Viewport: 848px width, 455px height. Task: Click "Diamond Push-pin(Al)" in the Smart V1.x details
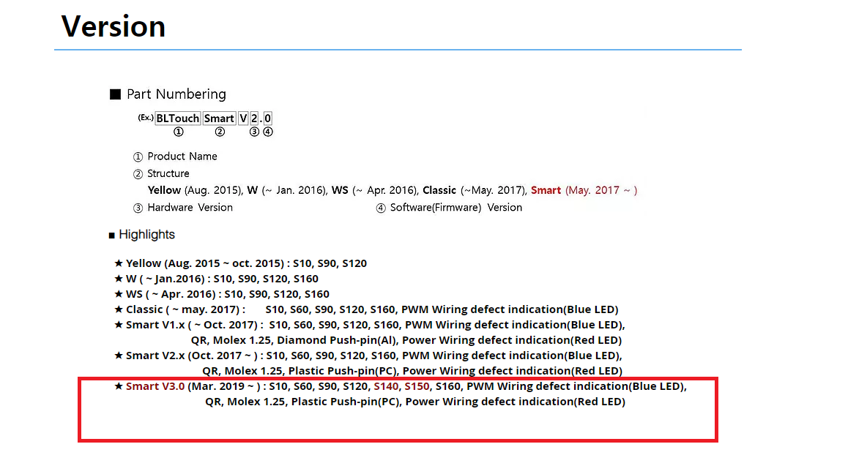pos(337,340)
